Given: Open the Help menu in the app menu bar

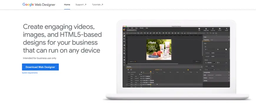Looking at the screenshot, I should [147, 28].
